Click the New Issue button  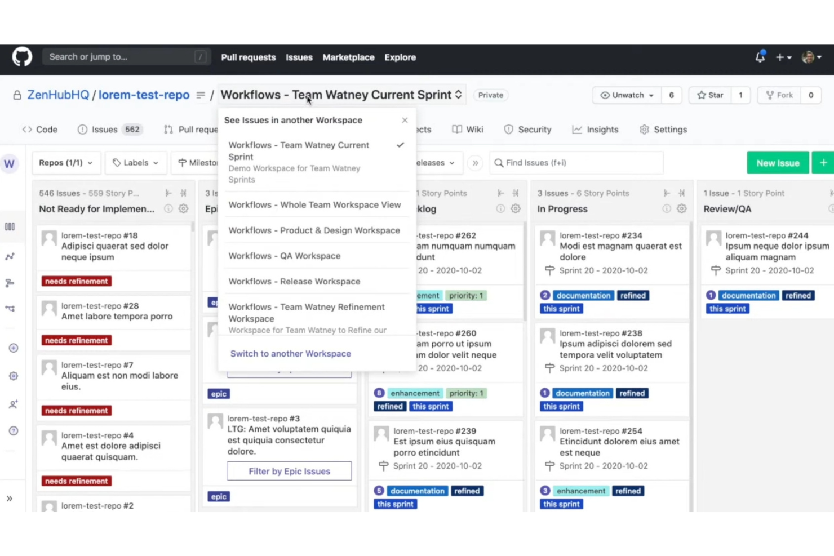[x=778, y=163]
